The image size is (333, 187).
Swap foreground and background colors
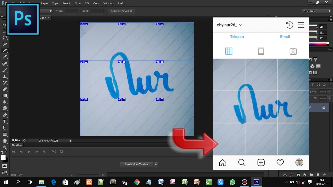(x=7, y=152)
